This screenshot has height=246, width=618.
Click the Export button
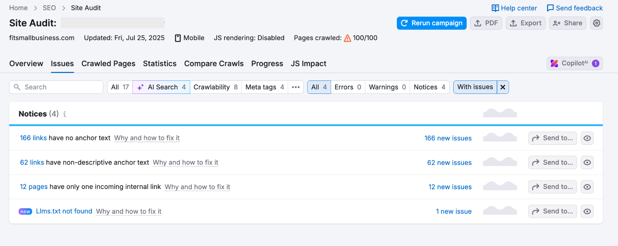[526, 23]
